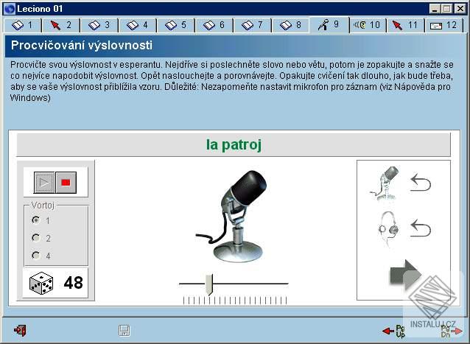Image resolution: width=470 pixels, height=344 pixels.
Task: Open book page tab 8
Action: tap(291, 25)
